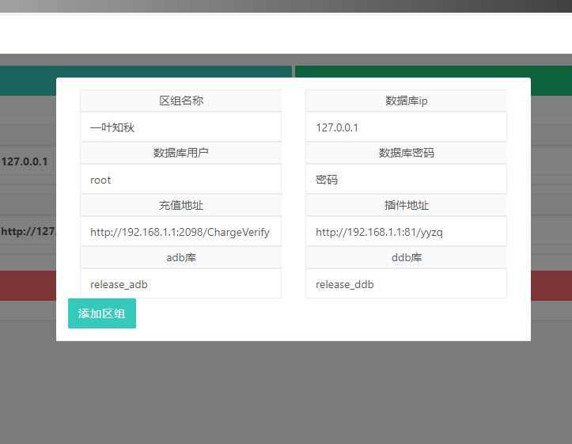572x444 pixels.
Task: Focus the 数据库ip field showing 127.0.0.1
Action: tap(406, 127)
